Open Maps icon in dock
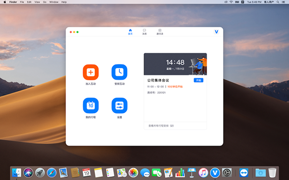The image size is (289, 180). click(122, 173)
